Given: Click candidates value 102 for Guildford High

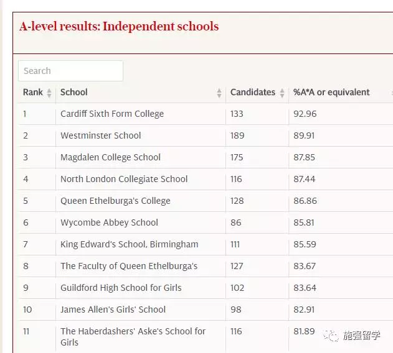Looking at the screenshot, I should click(237, 288).
